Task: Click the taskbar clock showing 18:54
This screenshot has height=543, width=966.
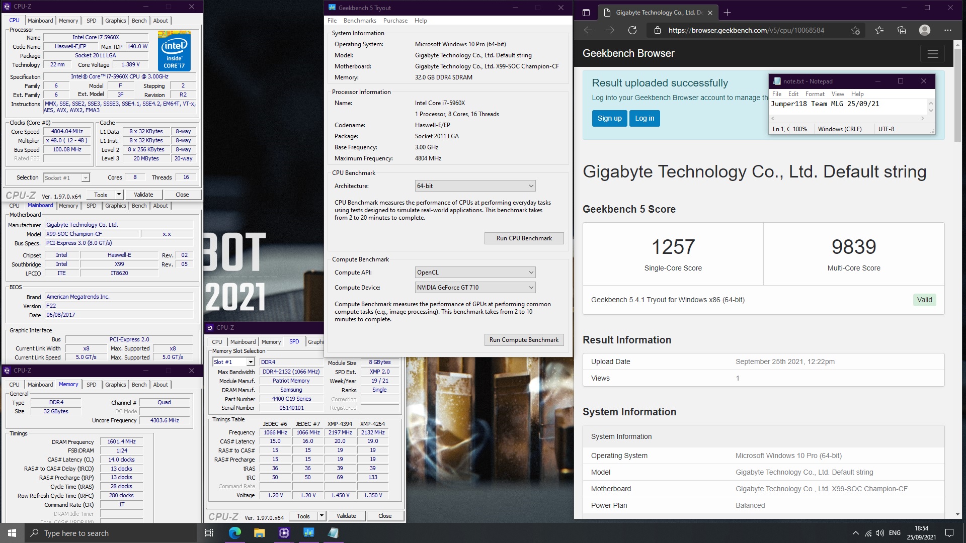Action: [x=921, y=533]
